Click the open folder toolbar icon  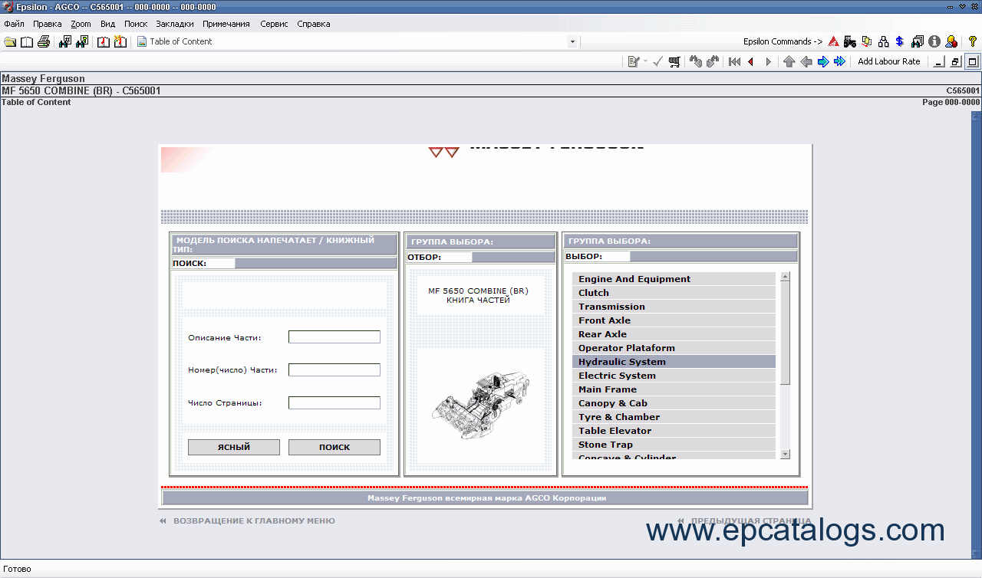click(x=10, y=41)
